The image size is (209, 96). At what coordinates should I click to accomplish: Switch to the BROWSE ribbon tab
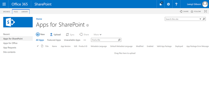coord(7,12)
